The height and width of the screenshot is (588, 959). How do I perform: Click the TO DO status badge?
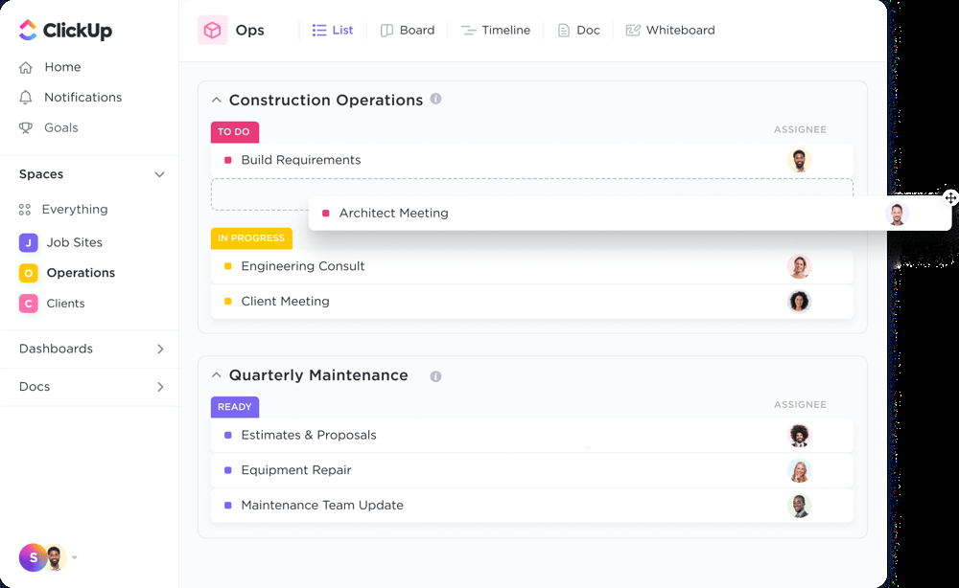(234, 132)
